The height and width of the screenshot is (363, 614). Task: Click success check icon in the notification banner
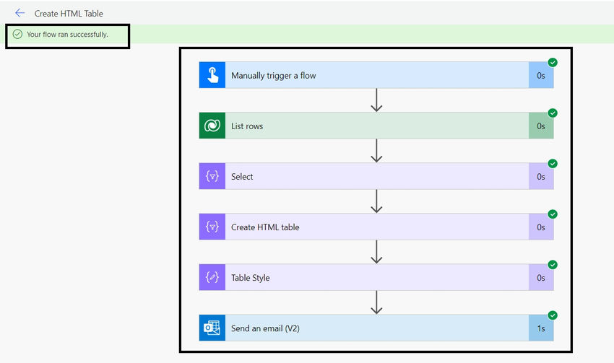click(17, 34)
